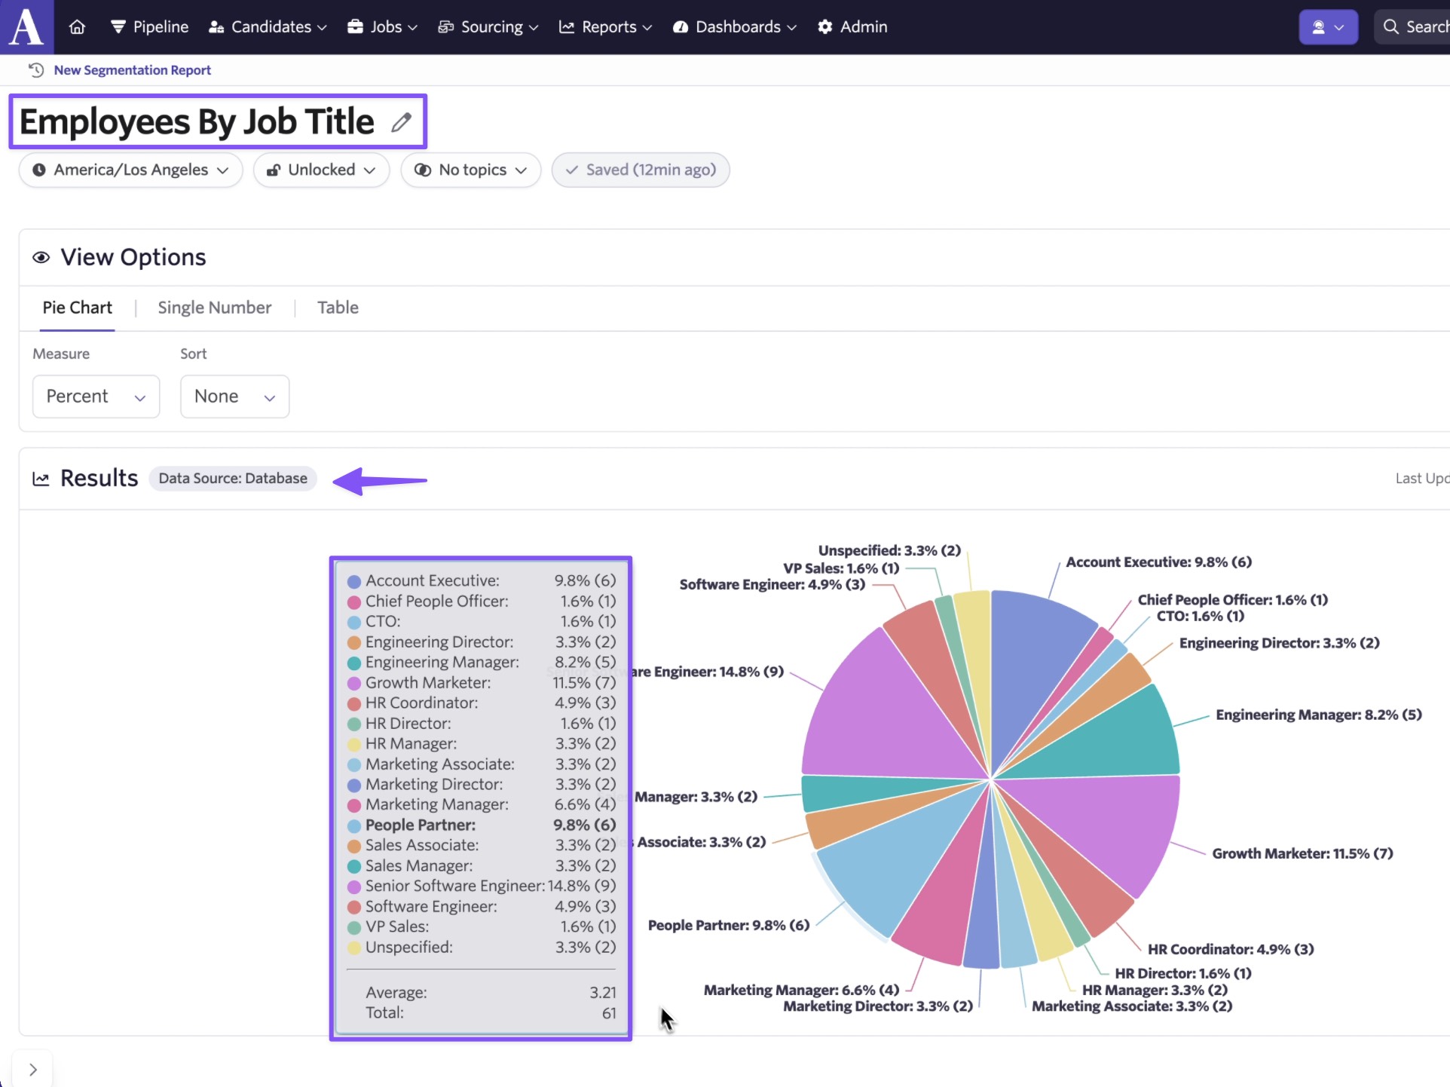
Task: Switch to the Single Number tab
Action: pyautogui.click(x=214, y=308)
